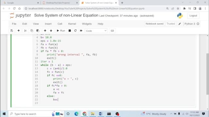Open tab search chevron in title bar
The width and height of the screenshot is (209, 117).
183,3
